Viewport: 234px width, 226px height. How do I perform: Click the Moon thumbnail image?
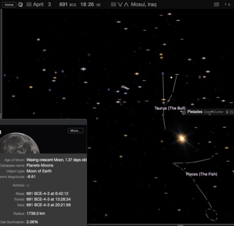point(19,143)
